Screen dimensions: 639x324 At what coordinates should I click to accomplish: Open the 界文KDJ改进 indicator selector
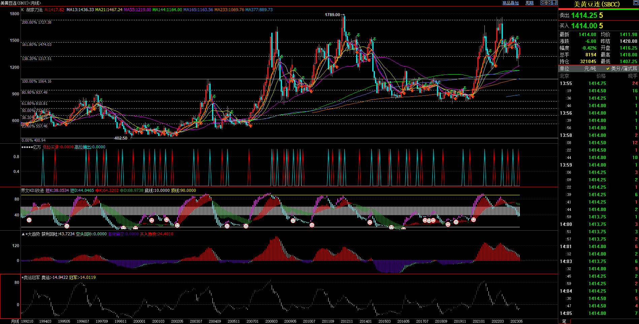(x=33, y=190)
